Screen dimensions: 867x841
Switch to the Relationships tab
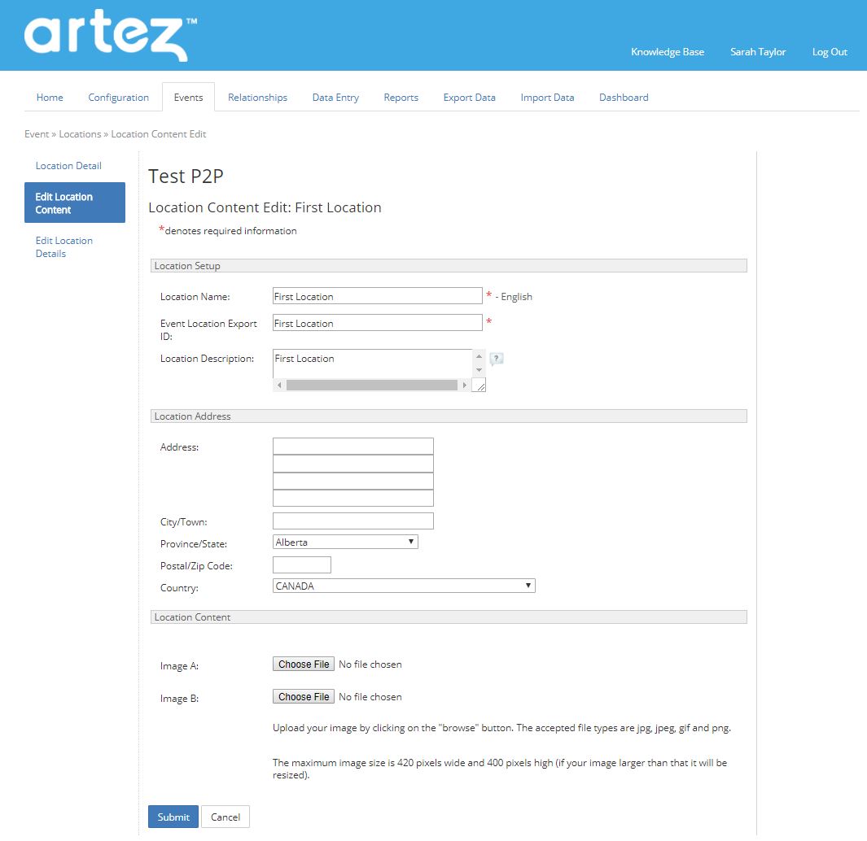(258, 98)
